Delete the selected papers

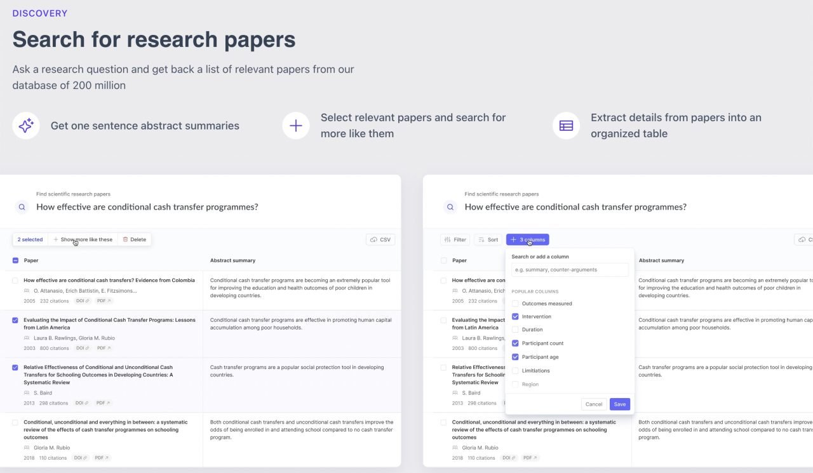pyautogui.click(x=134, y=239)
